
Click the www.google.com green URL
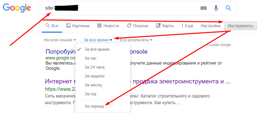pos(60,58)
